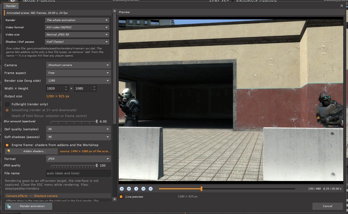Click the 'Animated scene: 481 frames' header

(58, 13)
